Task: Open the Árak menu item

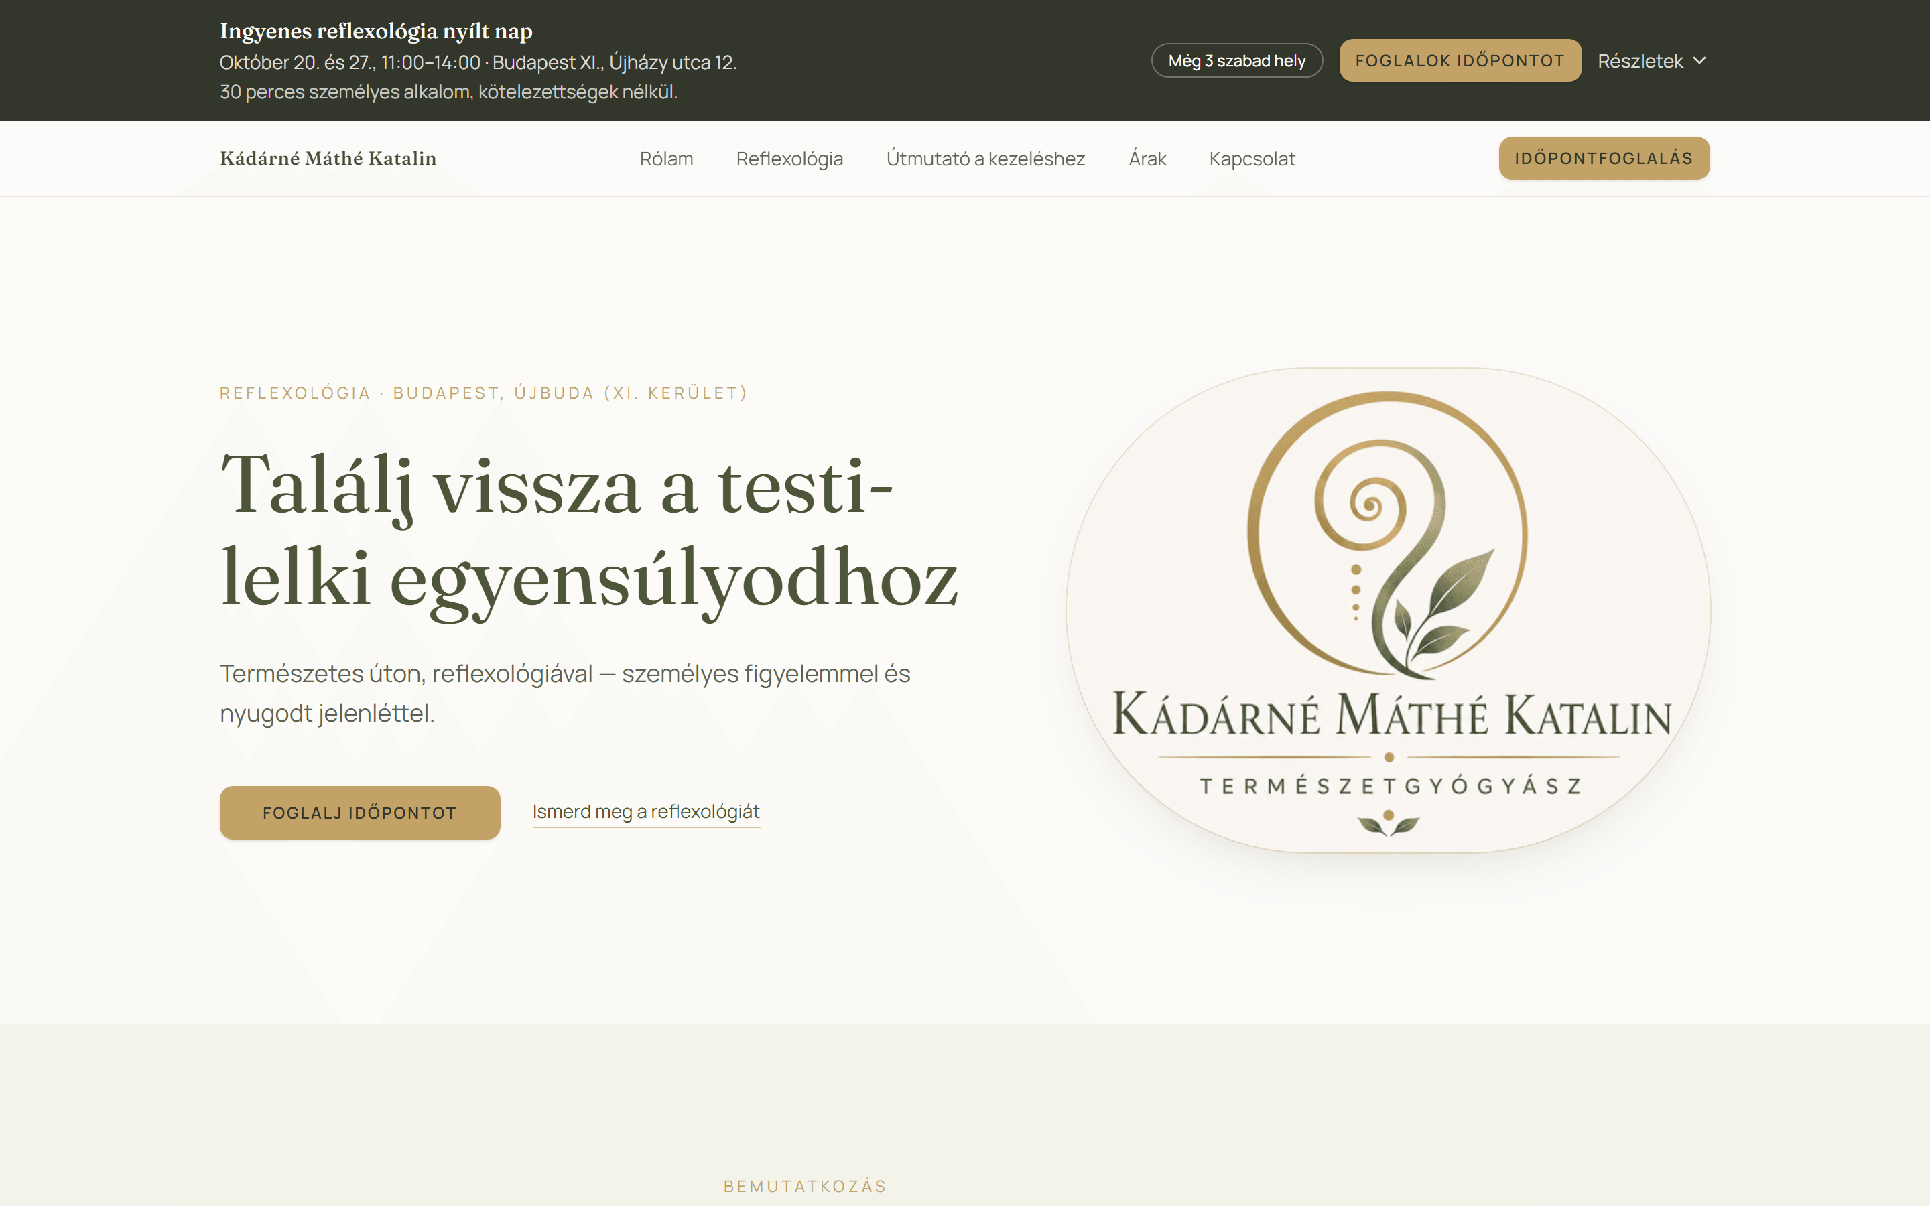Action: pos(1147,159)
